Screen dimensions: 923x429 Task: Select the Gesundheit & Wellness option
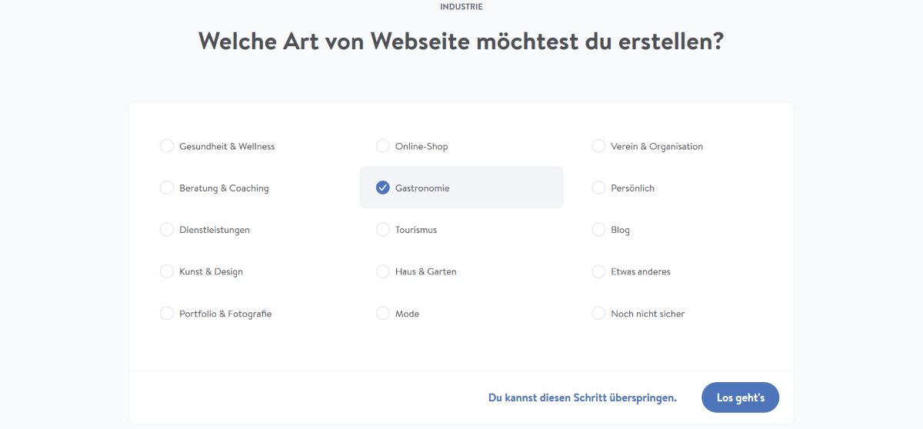point(167,146)
